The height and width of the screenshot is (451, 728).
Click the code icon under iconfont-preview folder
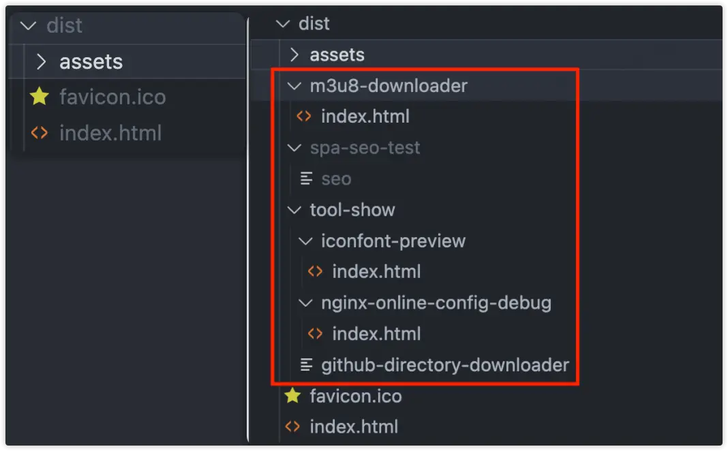tap(315, 272)
